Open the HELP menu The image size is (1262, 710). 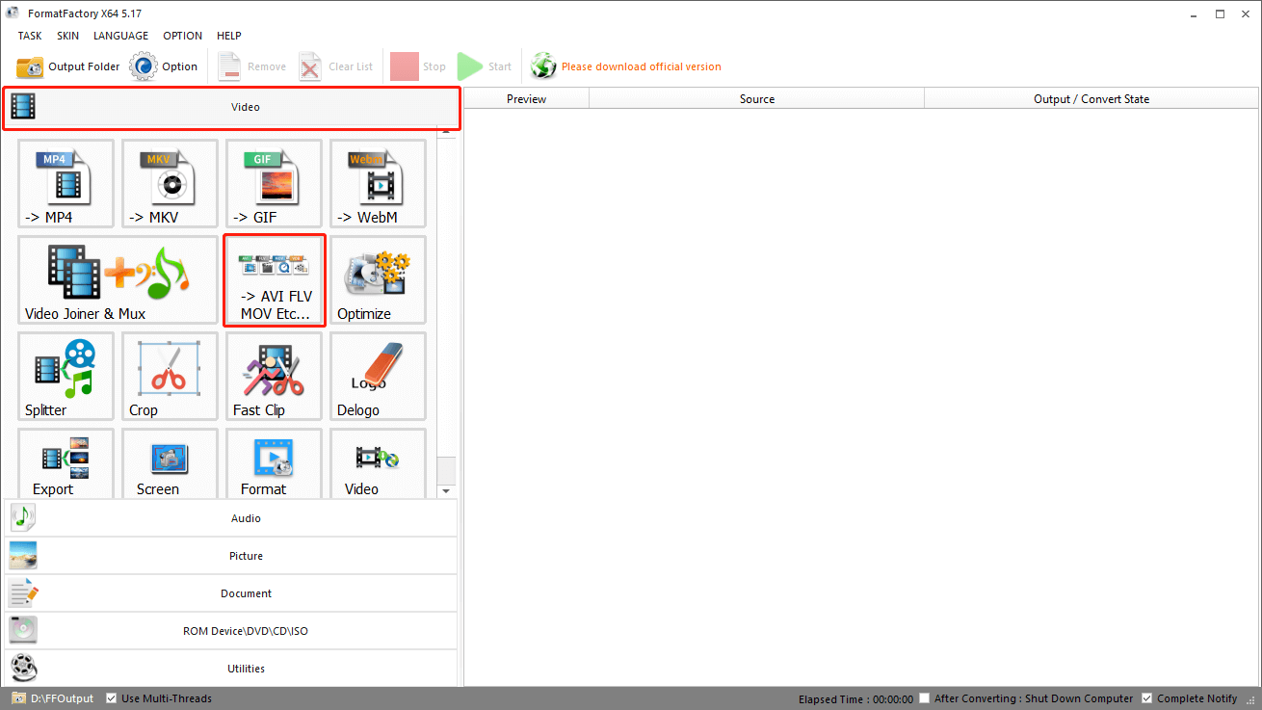pos(229,36)
